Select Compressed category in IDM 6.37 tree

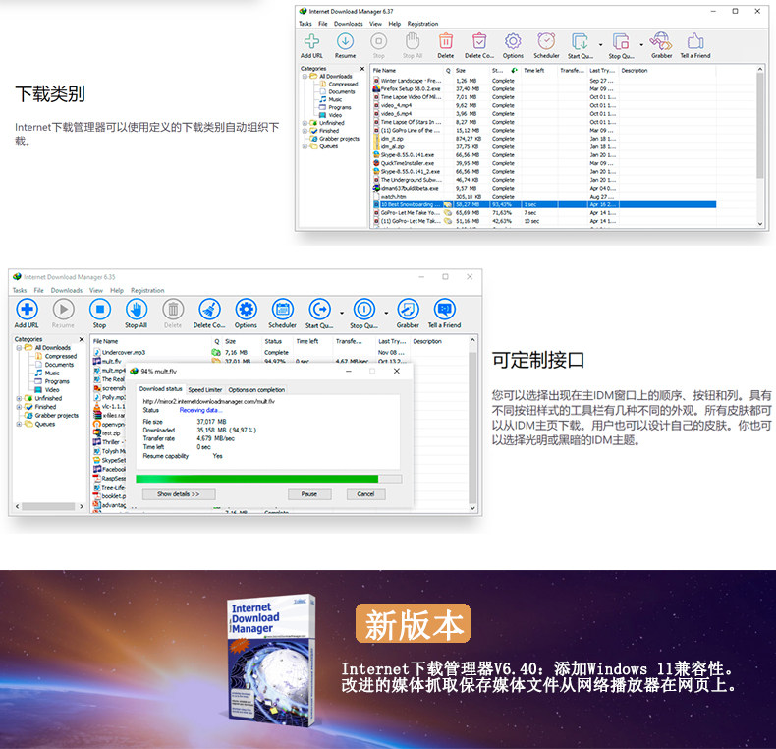tap(343, 85)
